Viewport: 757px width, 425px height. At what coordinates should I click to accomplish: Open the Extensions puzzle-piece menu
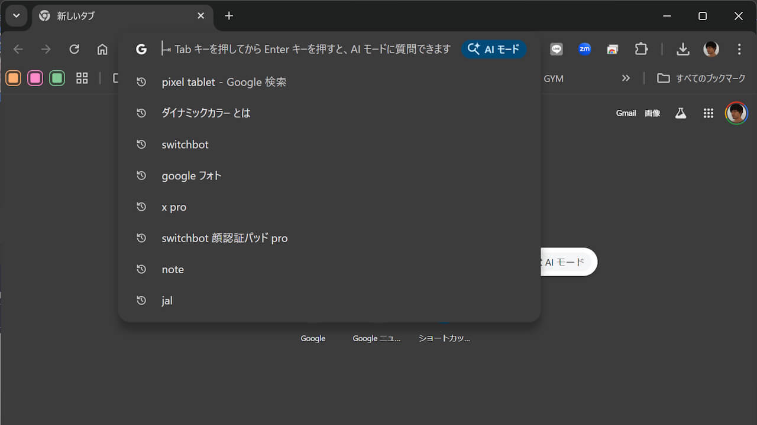pos(641,50)
